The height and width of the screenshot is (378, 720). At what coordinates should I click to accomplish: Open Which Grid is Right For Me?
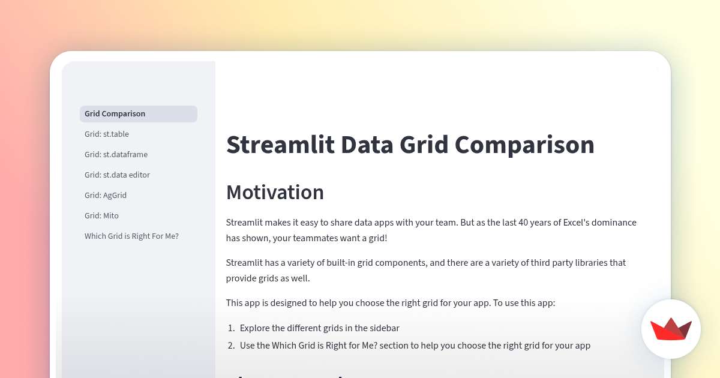coord(131,236)
